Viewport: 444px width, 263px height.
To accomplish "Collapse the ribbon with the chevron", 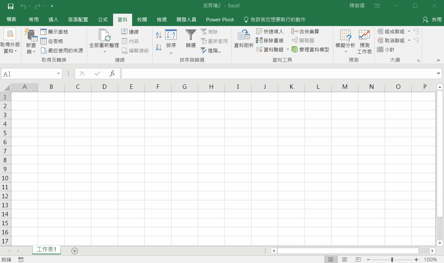I will click(438, 60).
